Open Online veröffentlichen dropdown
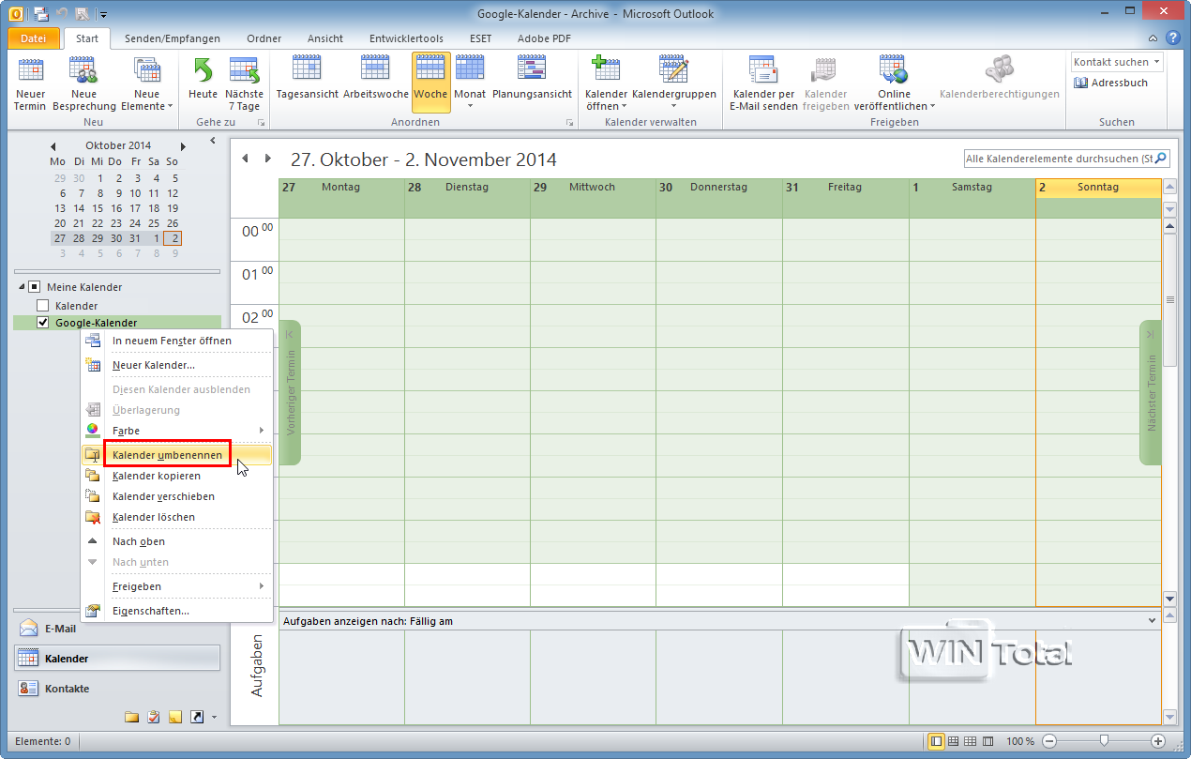 point(894,83)
